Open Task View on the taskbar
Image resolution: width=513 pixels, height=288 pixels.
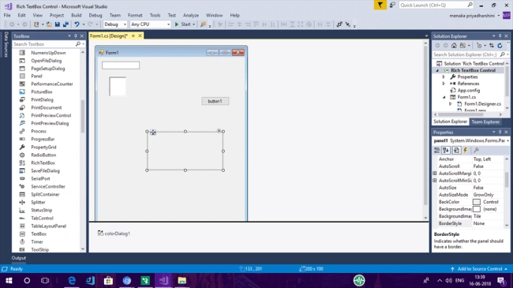[45, 280]
